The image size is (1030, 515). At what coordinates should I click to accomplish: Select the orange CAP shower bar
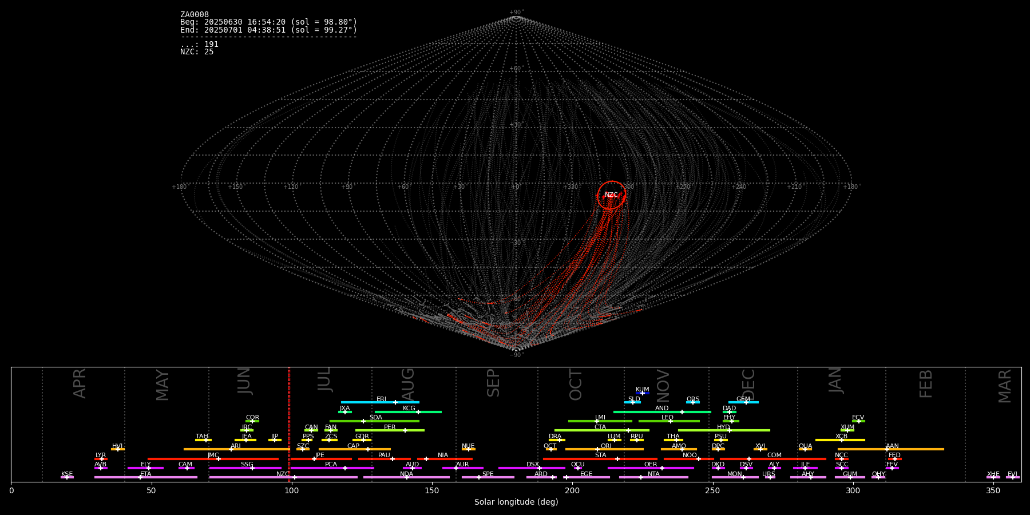pos(355,449)
